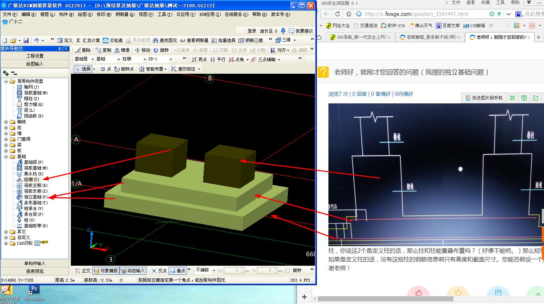Click the 删除 delete tool

83,50
